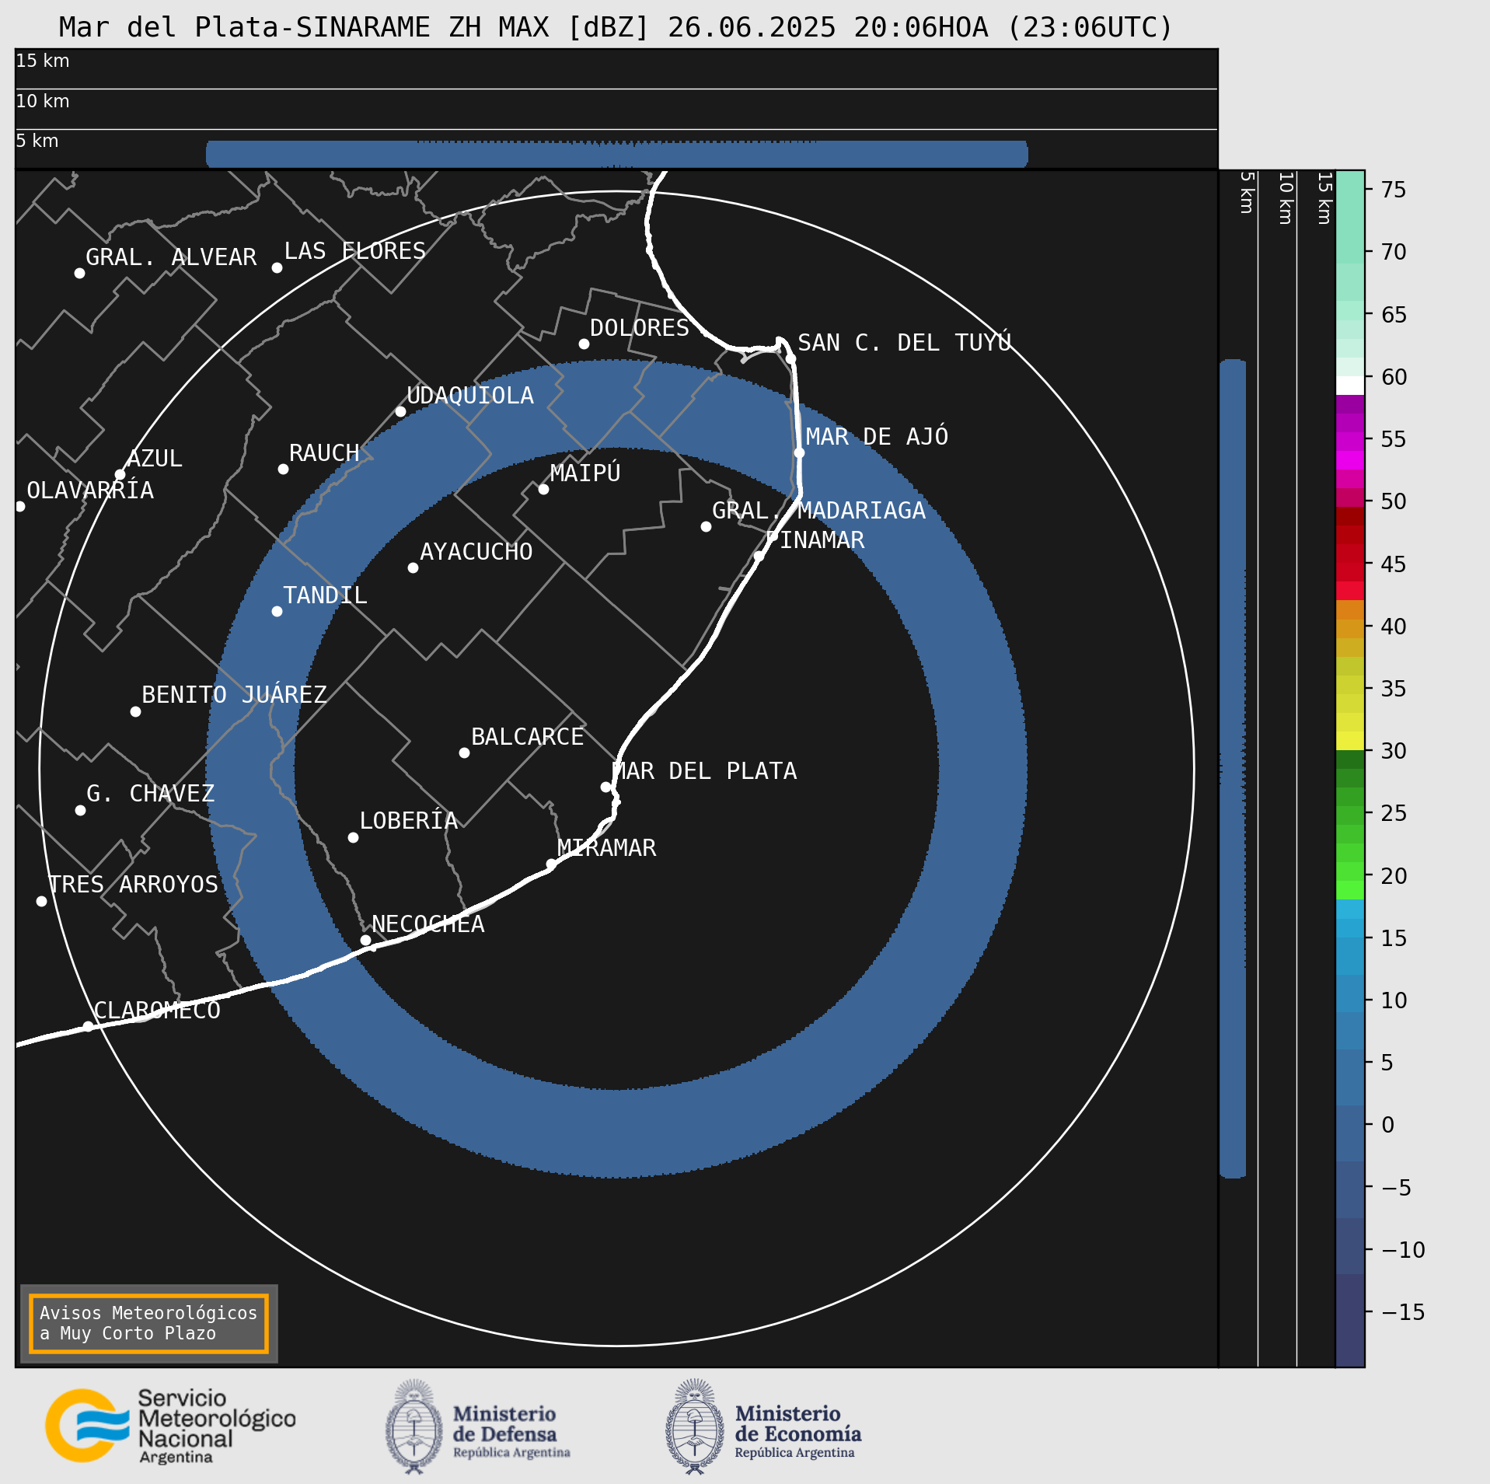Click the Ministerio de Economía emblem
Image resolution: width=1490 pixels, height=1484 pixels.
[695, 1426]
